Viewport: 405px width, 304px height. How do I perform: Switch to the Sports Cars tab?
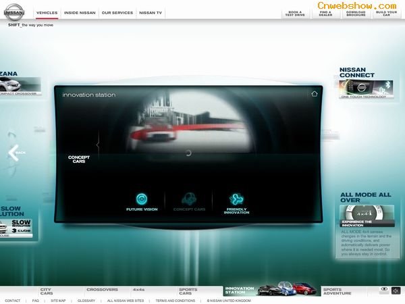click(188, 291)
